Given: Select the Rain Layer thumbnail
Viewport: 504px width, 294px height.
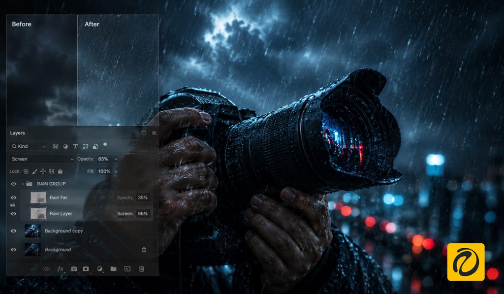Looking at the screenshot, I should [38, 214].
